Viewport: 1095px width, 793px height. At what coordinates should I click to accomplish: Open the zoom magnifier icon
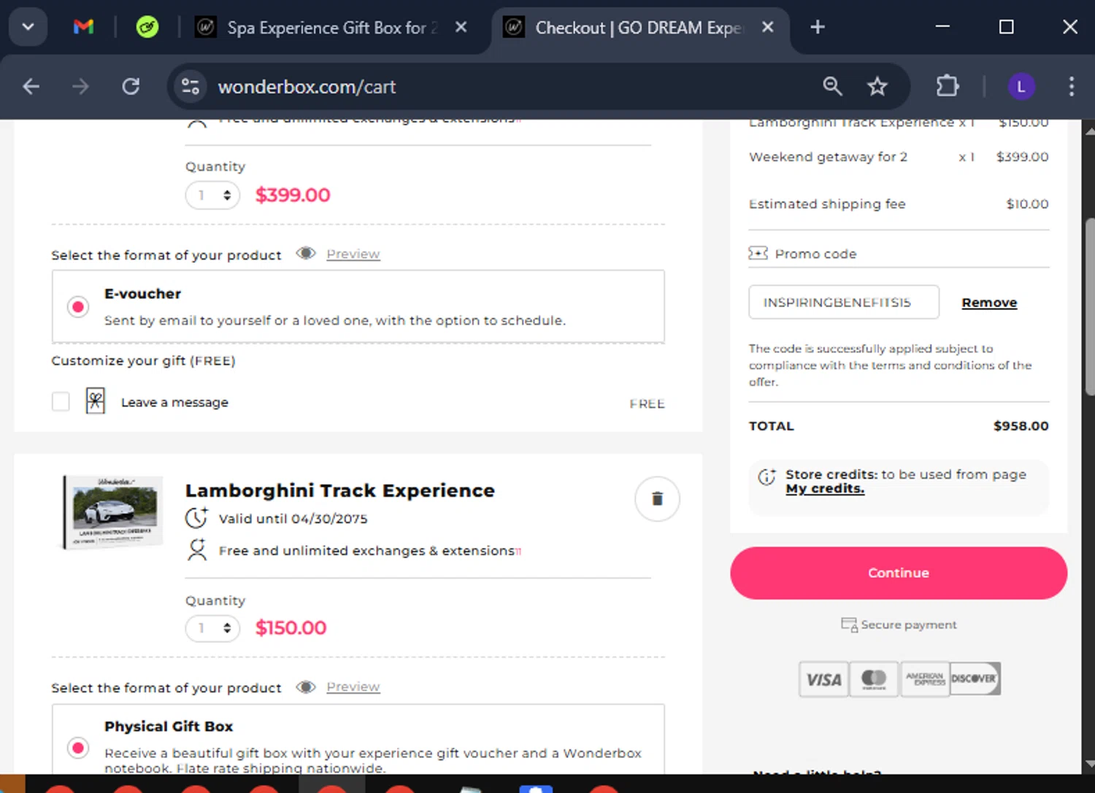pos(832,87)
